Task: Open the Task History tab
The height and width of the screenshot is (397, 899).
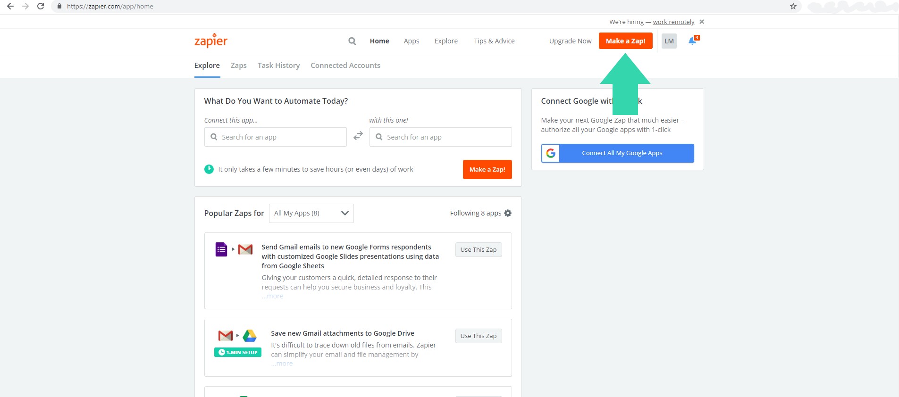Action: pos(278,66)
